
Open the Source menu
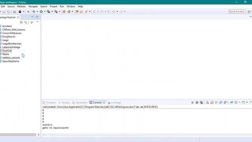[x=11, y=6]
